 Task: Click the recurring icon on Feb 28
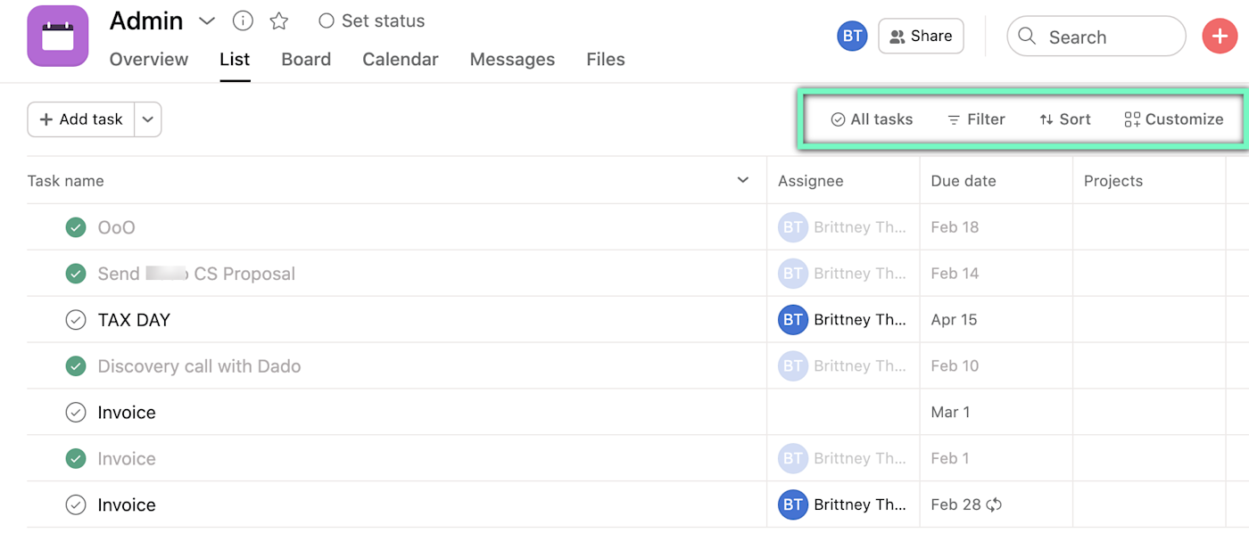point(994,505)
